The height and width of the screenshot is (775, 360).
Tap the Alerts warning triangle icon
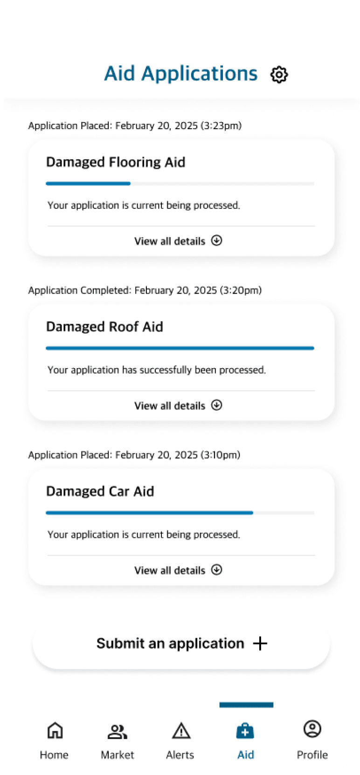[181, 731]
